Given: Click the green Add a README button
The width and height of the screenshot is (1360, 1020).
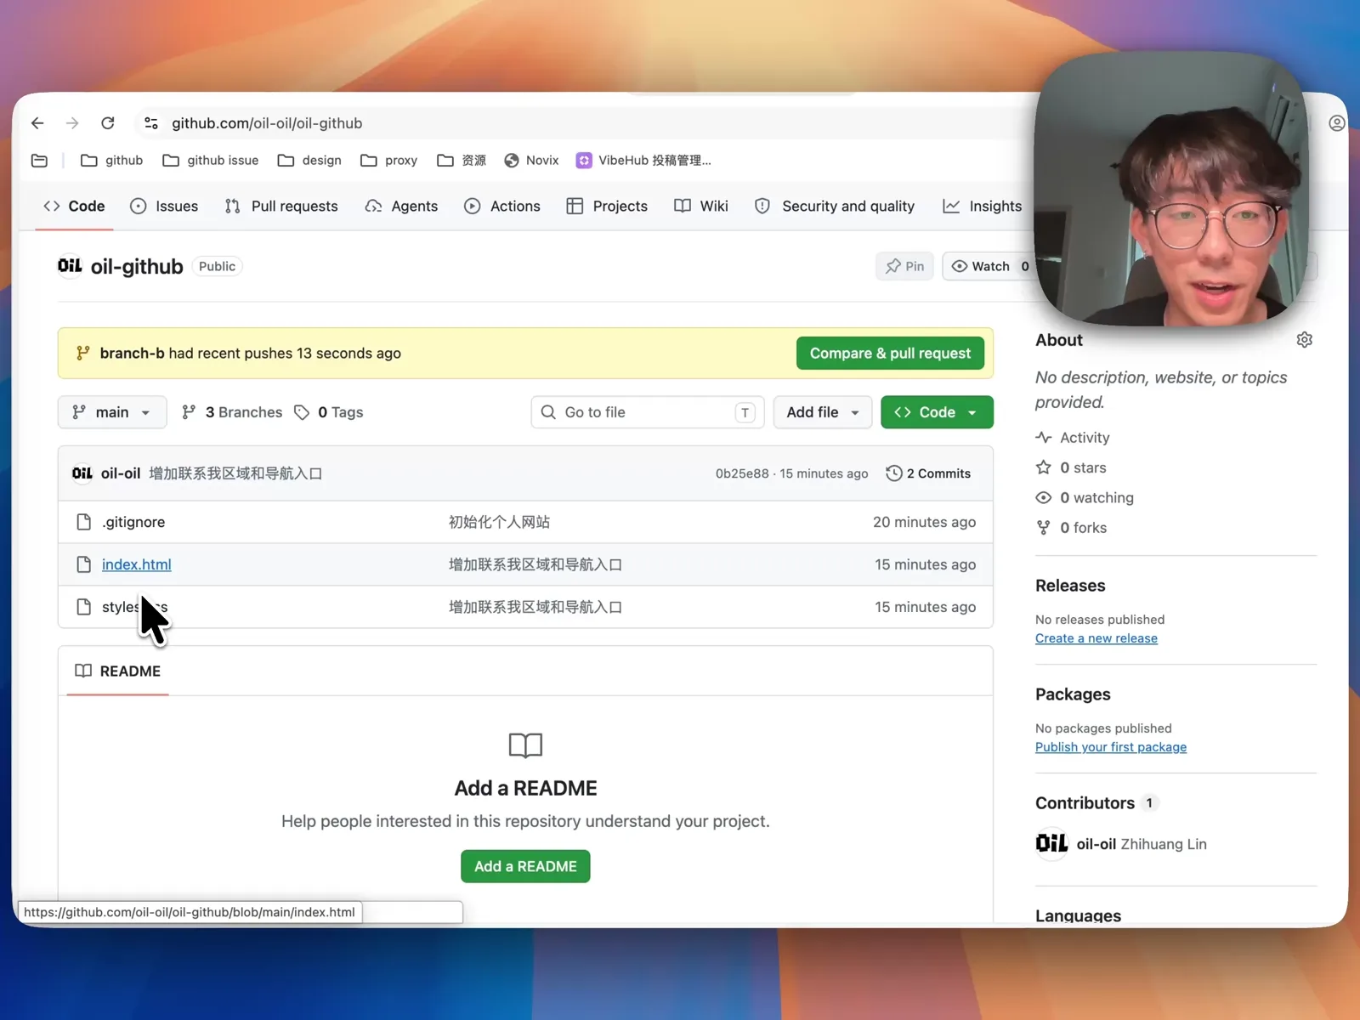Looking at the screenshot, I should (525, 866).
